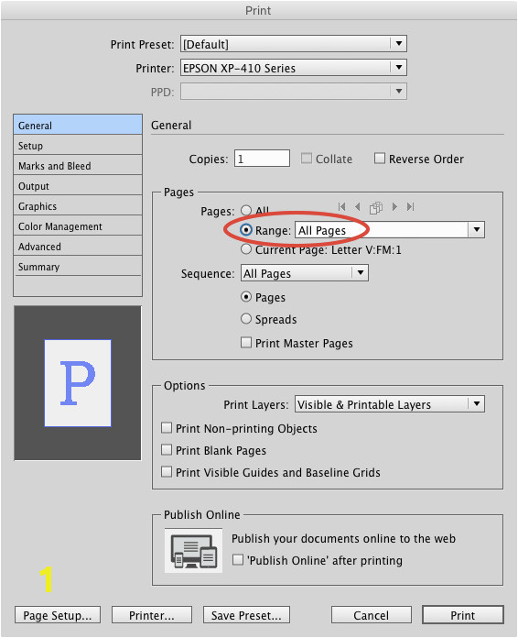Open the Sequence dropdown

(305, 273)
